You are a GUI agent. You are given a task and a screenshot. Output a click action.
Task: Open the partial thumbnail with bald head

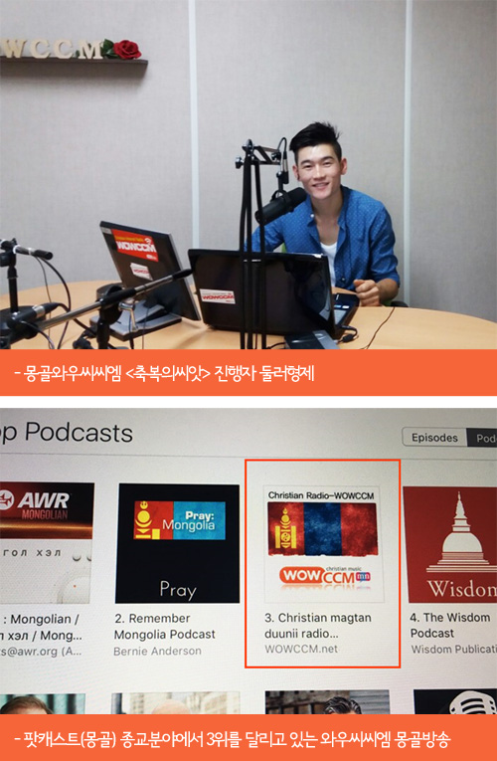coord(176,702)
